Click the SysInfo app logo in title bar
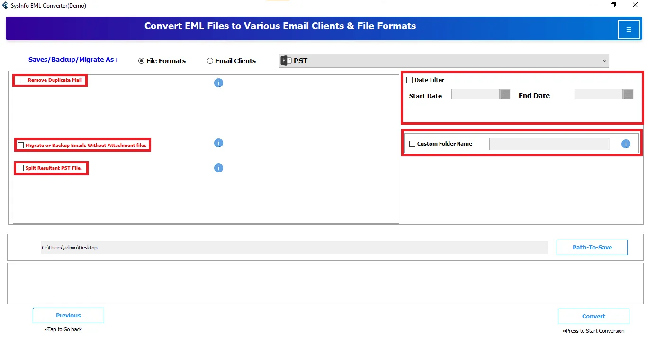The width and height of the screenshot is (647, 343). tap(5, 5)
